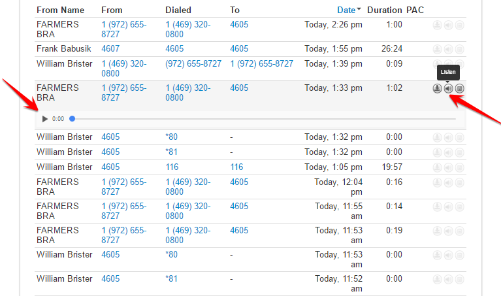Open the Dialed 116 extension link
The height and width of the screenshot is (300, 501).
(x=172, y=167)
